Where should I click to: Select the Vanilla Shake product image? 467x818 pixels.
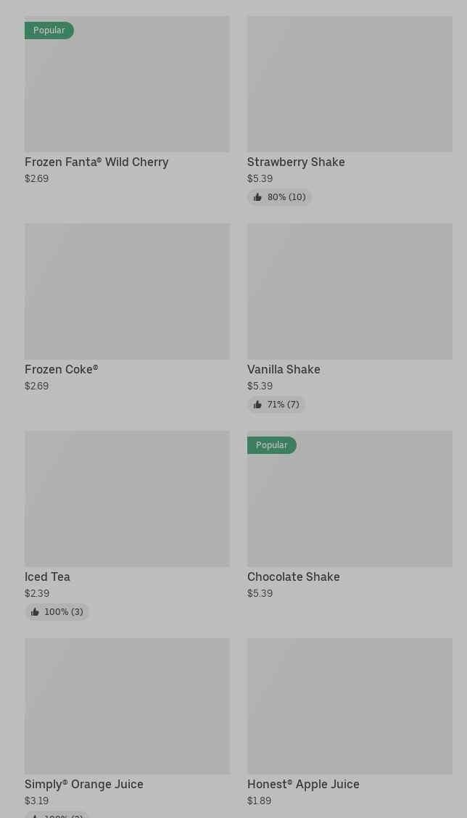350,292
